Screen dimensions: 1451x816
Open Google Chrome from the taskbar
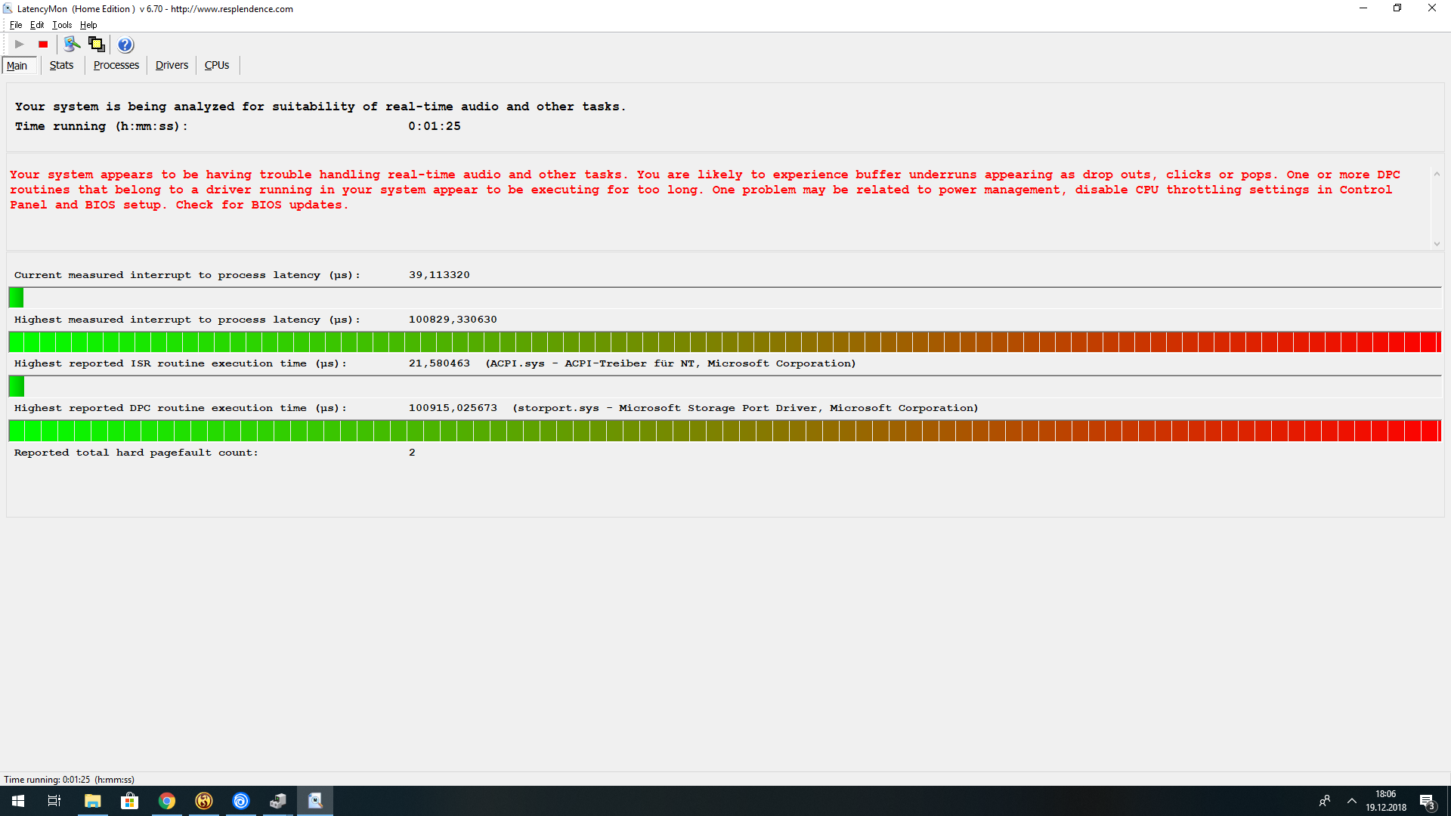[166, 801]
